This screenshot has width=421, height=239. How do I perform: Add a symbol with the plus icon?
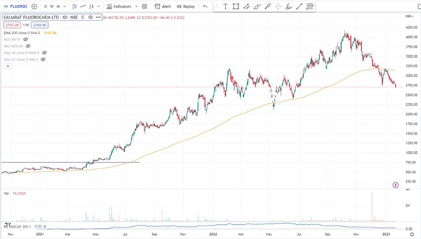click(34, 7)
